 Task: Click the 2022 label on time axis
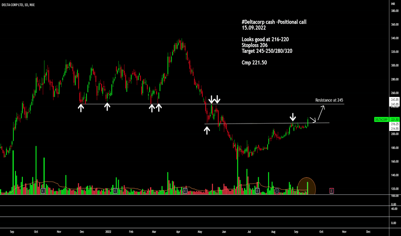(108, 232)
